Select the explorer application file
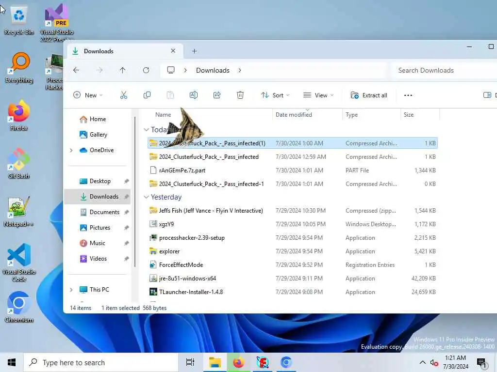 pyautogui.click(x=293, y=251)
